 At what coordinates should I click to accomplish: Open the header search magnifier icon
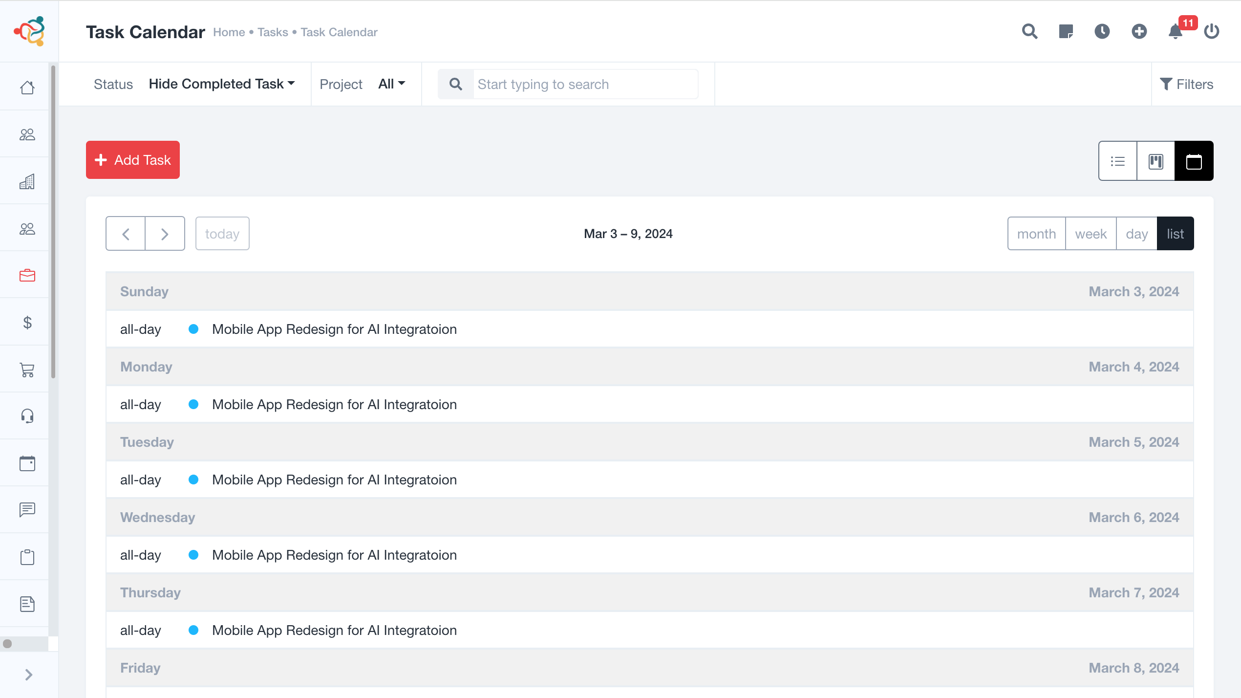[1029, 32]
